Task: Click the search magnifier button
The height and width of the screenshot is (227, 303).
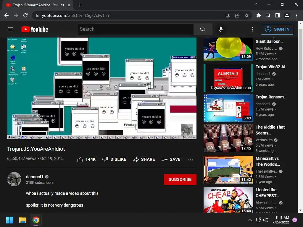Action: coord(203,29)
